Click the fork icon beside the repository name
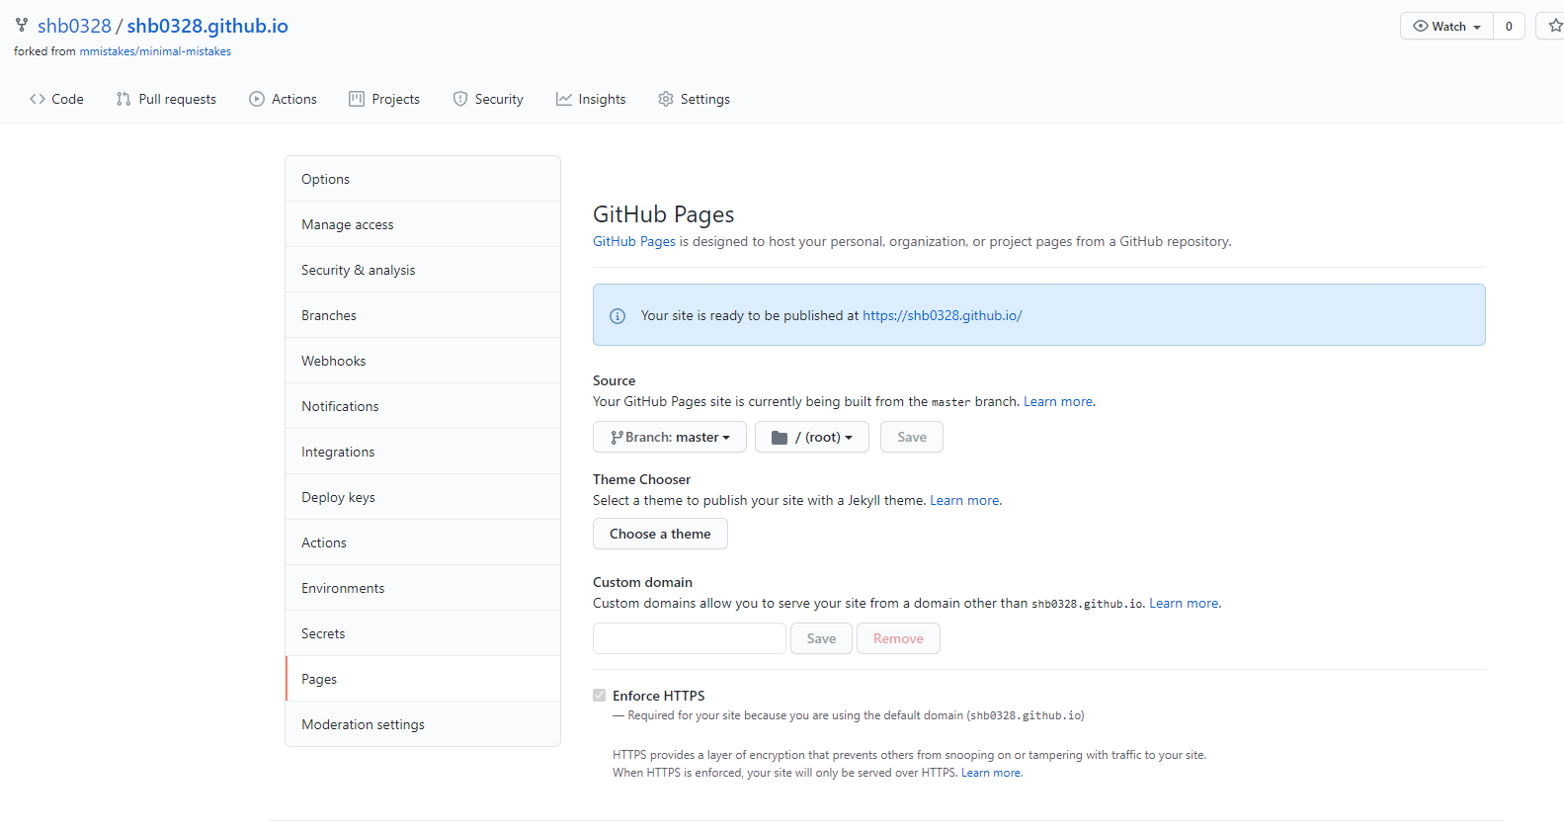The height and width of the screenshot is (831, 1564). click(22, 26)
